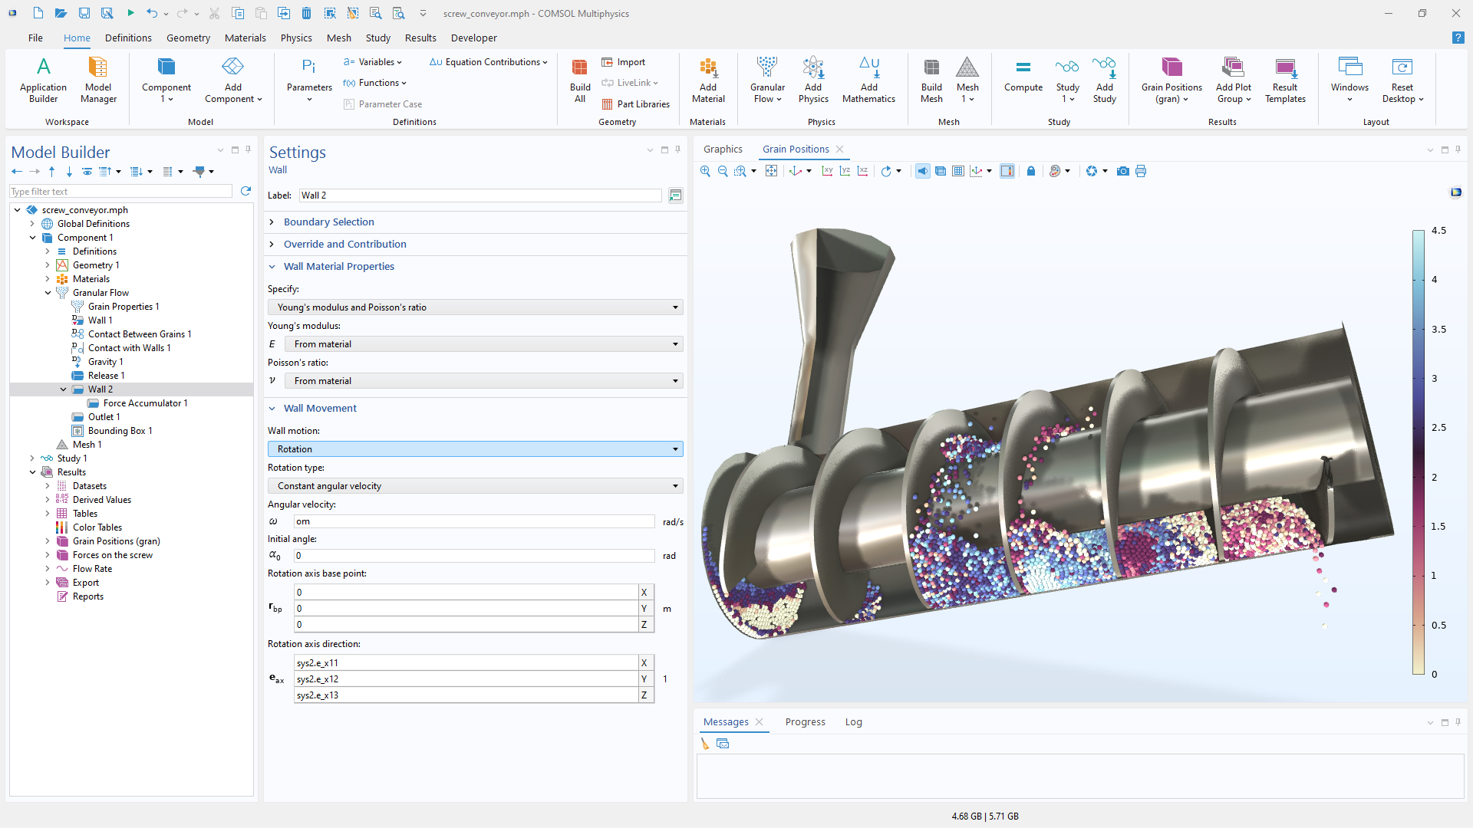
Task: Open the Physics ribbon tab
Action: click(295, 38)
